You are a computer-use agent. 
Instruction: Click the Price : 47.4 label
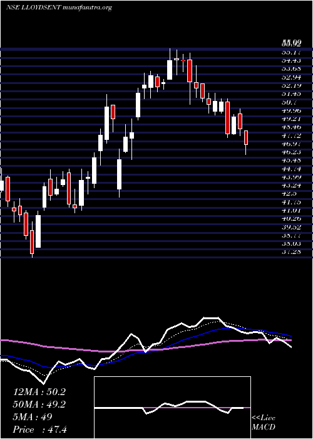pyautogui.click(x=39, y=430)
